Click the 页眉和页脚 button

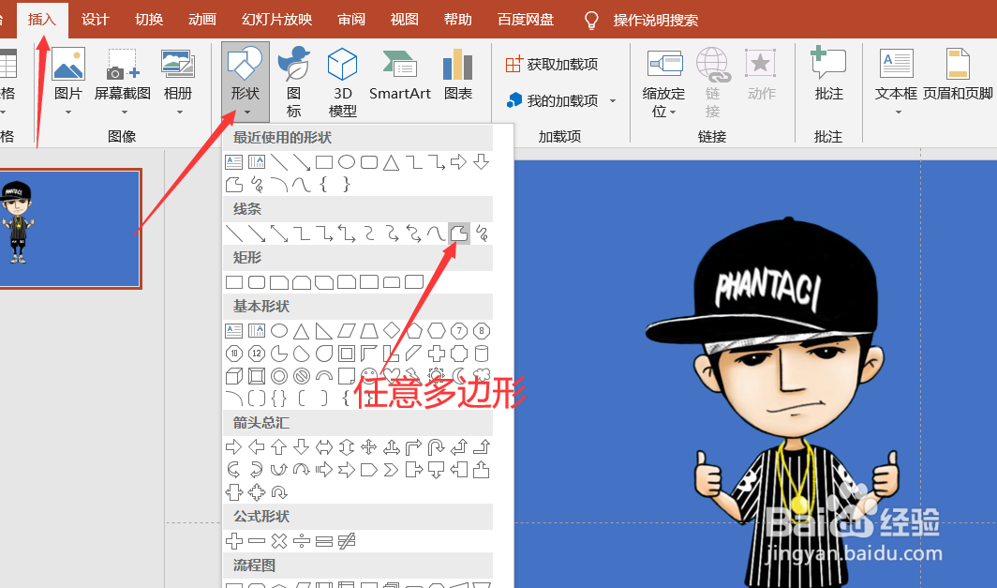958,74
